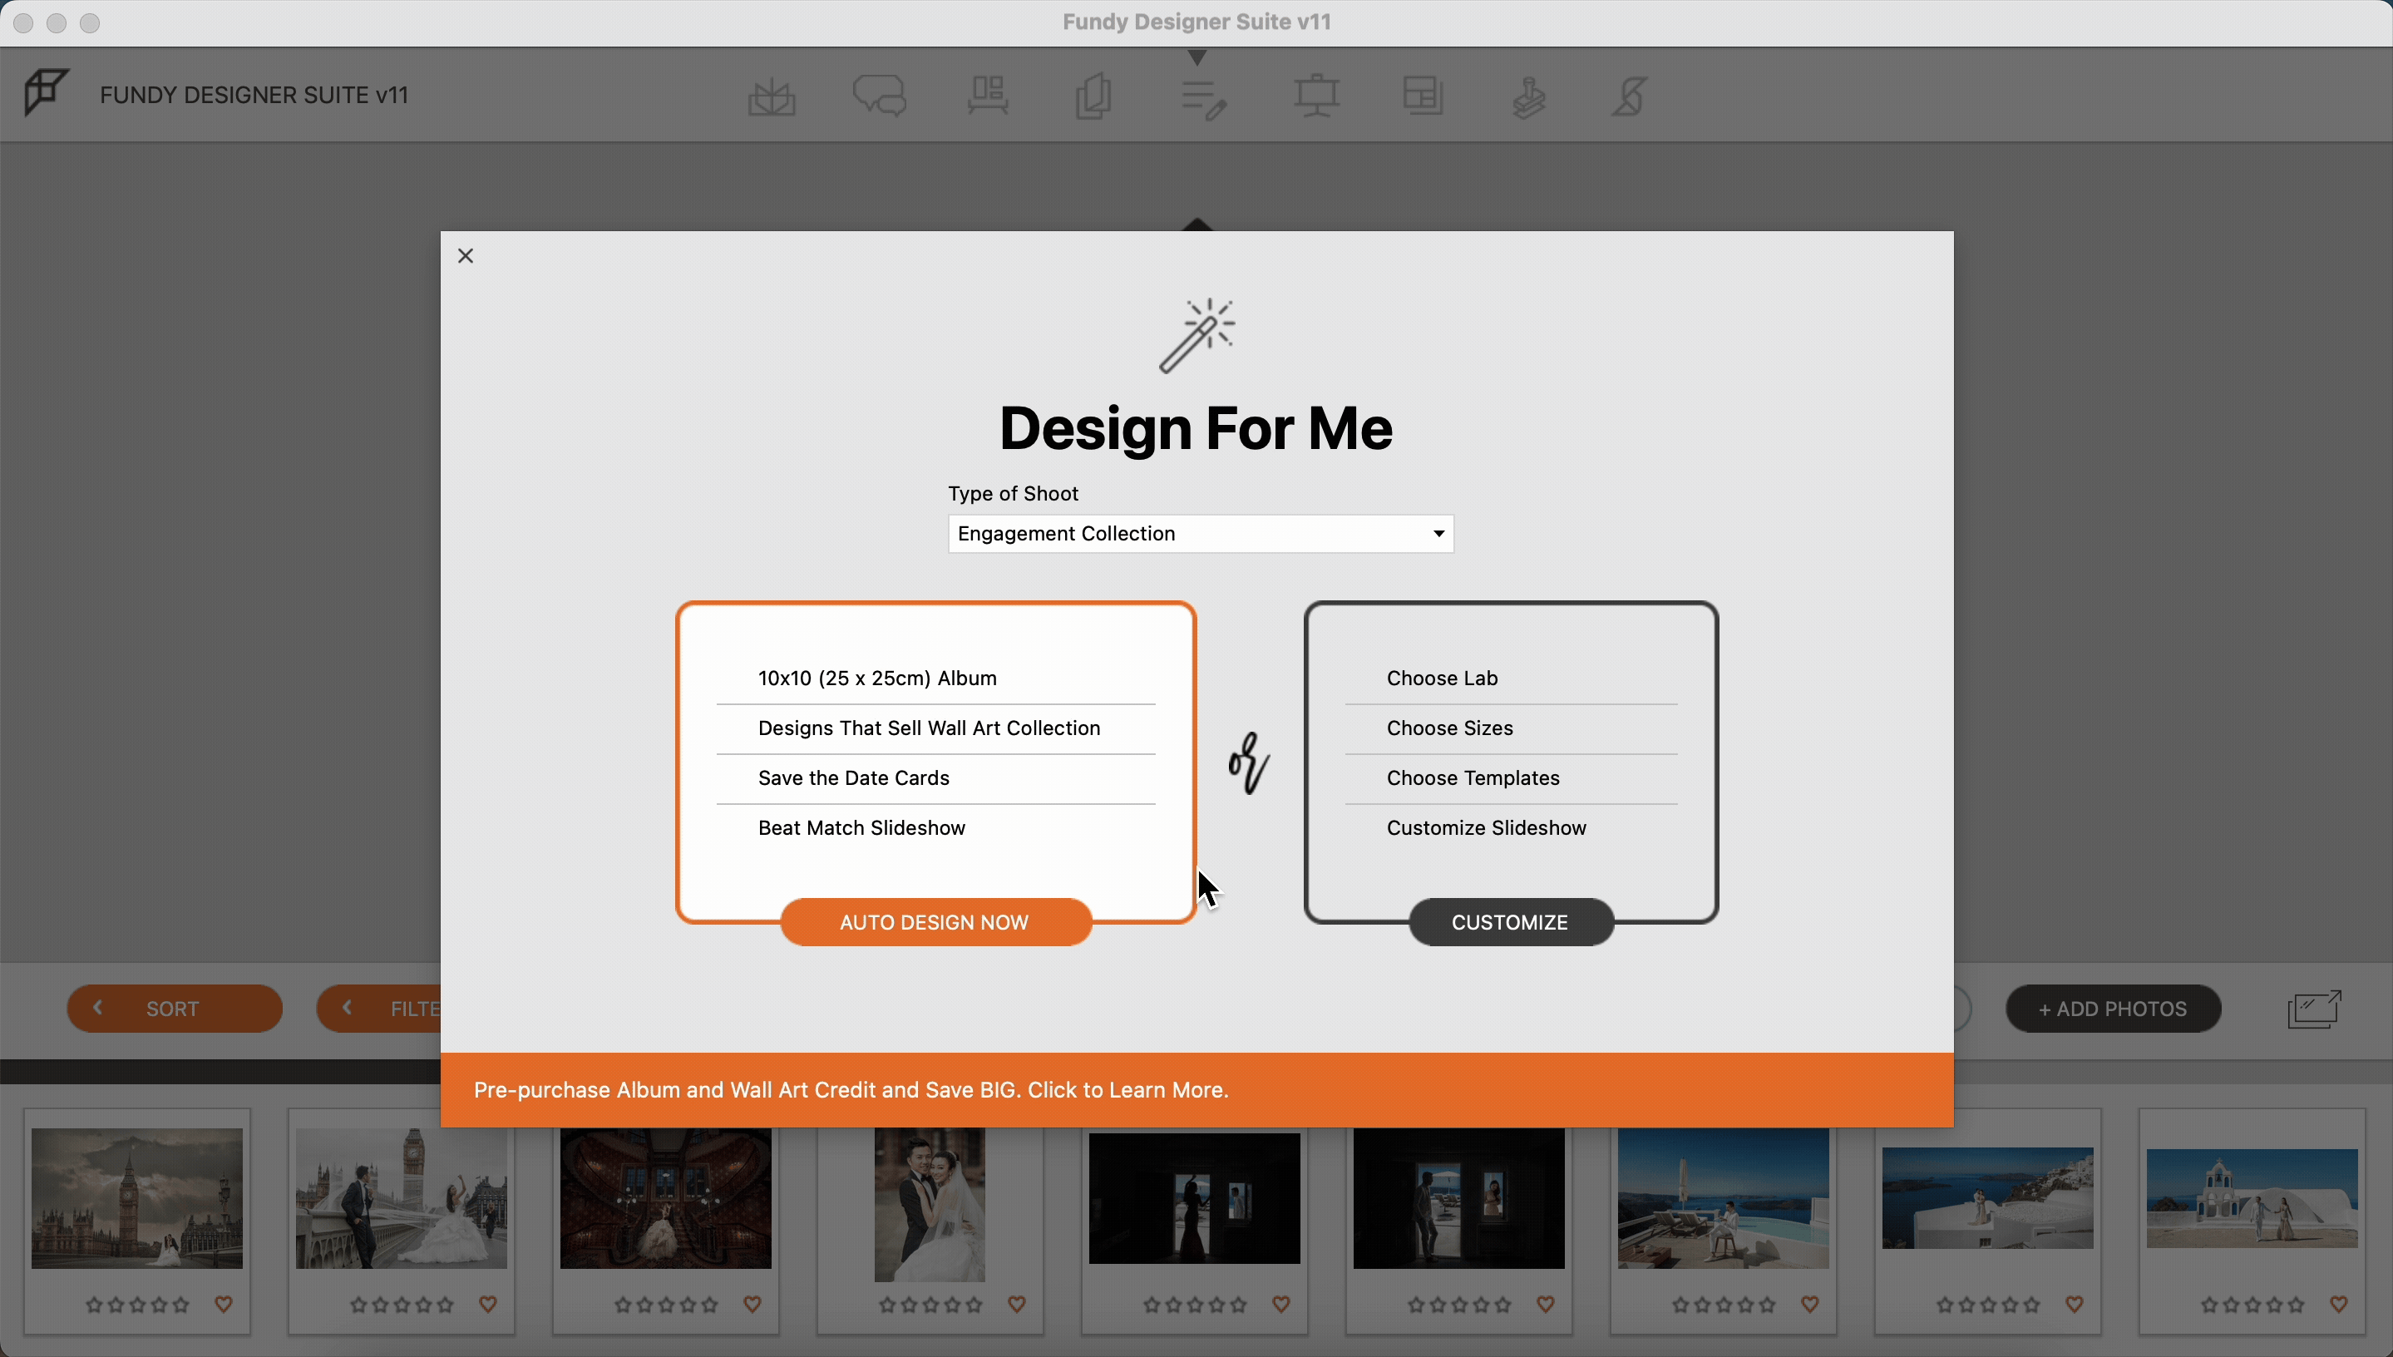Open the Album Builder open-book icon

772,96
